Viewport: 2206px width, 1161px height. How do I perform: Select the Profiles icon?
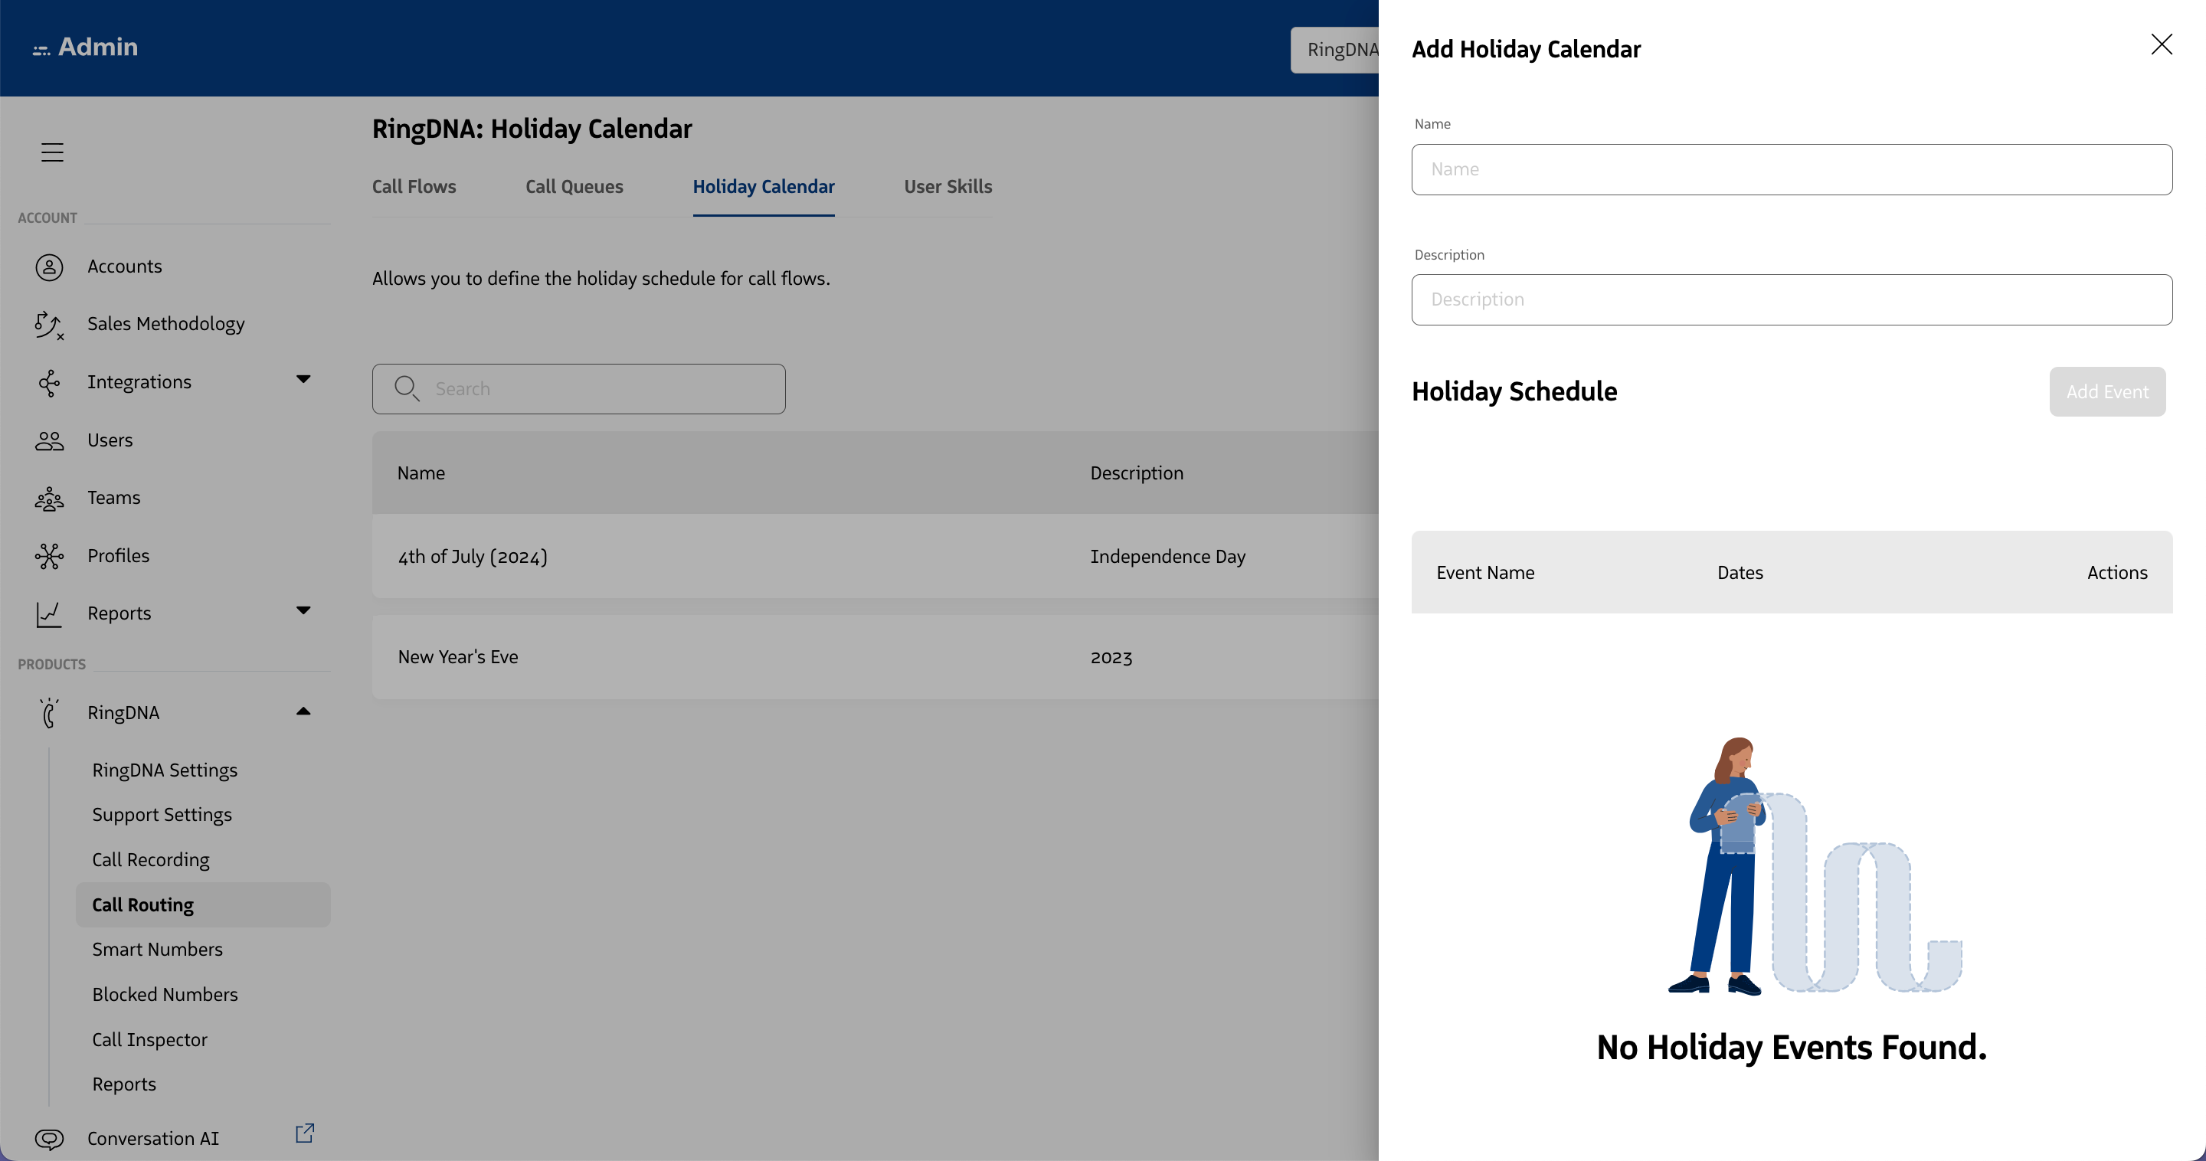coord(49,556)
